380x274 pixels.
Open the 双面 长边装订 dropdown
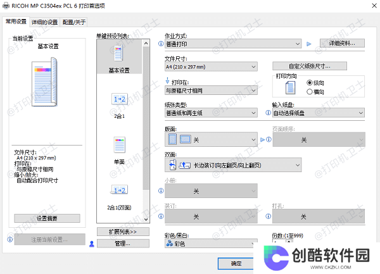[x=233, y=165]
